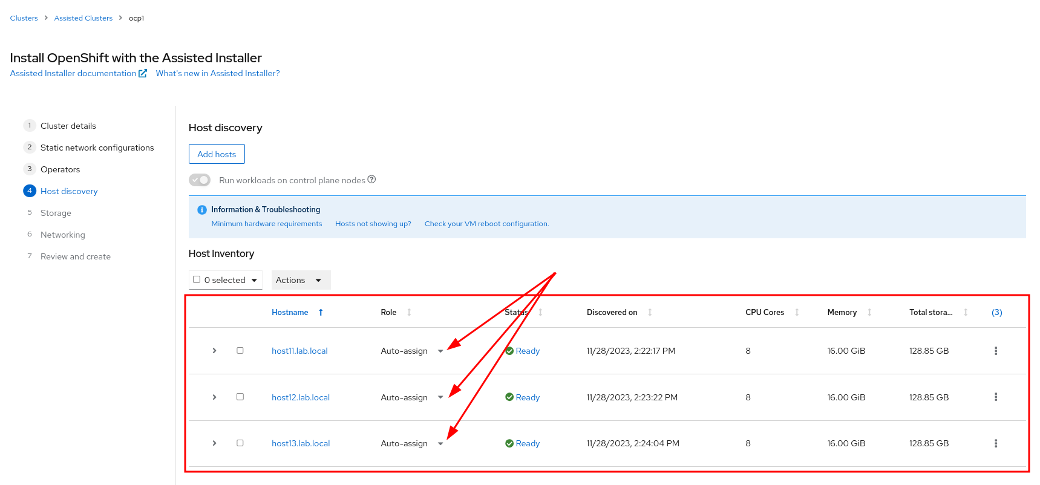This screenshot has width=1040, height=485.
Task: Click the Memory column sort icon
Action: click(x=869, y=312)
